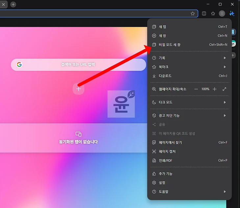Expand the 북마크 submenu arrow
Screen dimensions: 240x208
pyautogui.click(x=225, y=67)
